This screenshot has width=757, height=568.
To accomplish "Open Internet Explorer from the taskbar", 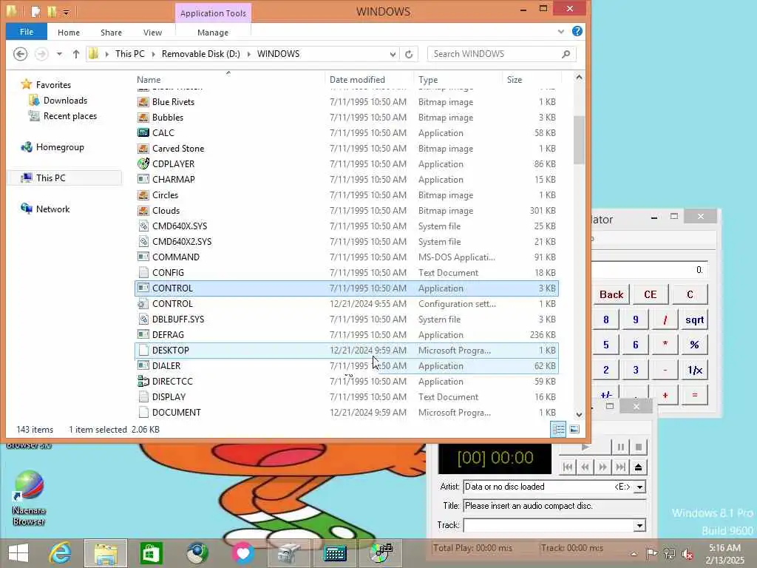I will coord(61,553).
